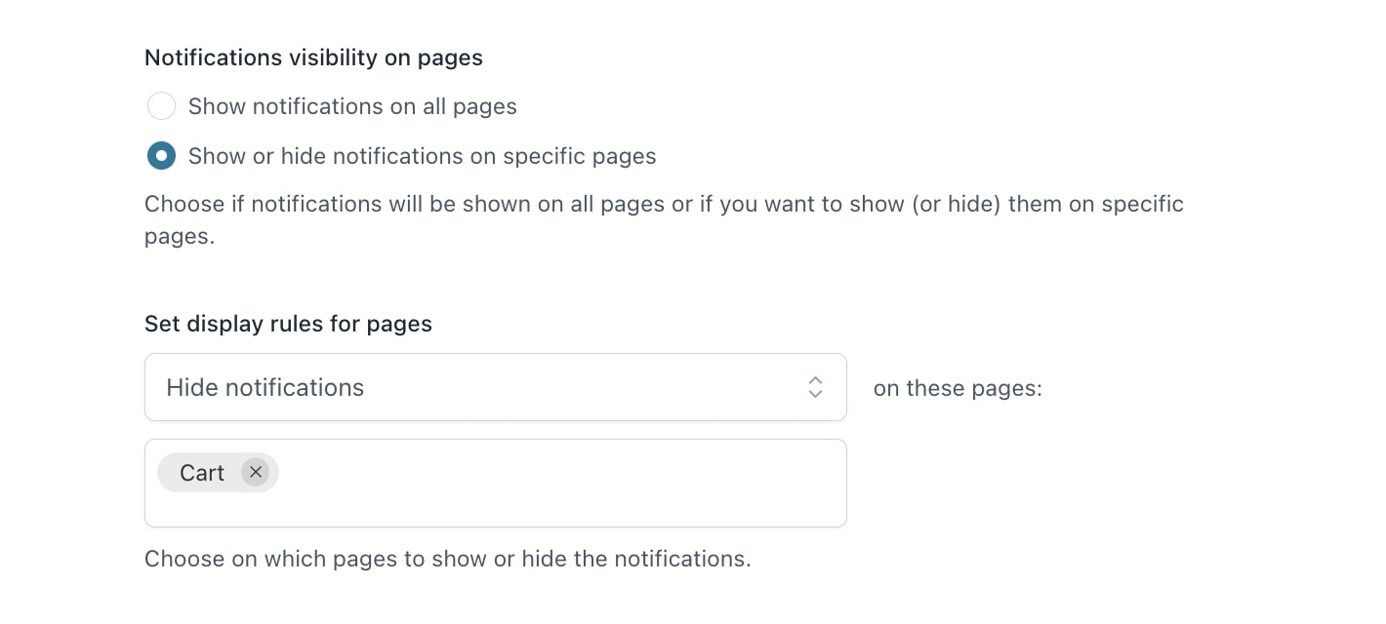The height and width of the screenshot is (624, 1386).
Task: Click the "Notifications visibility on pages" heading
Action: [313, 58]
